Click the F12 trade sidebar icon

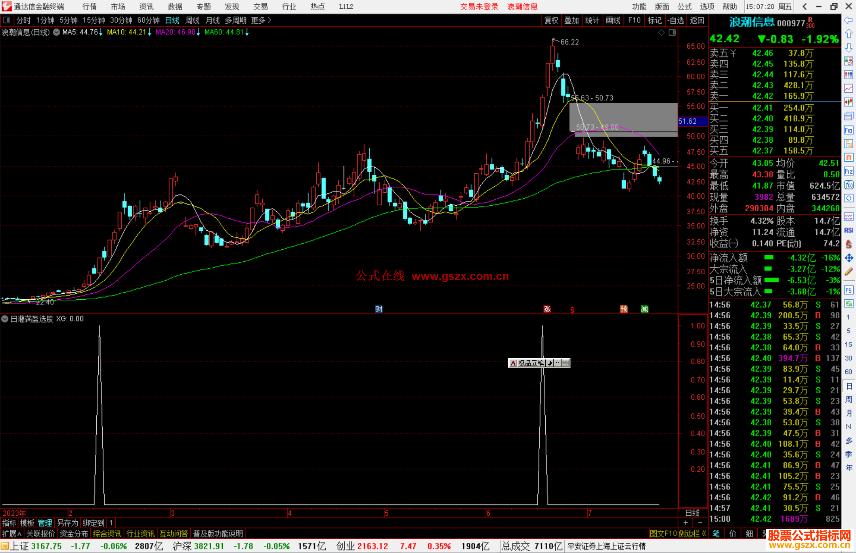coord(848,171)
